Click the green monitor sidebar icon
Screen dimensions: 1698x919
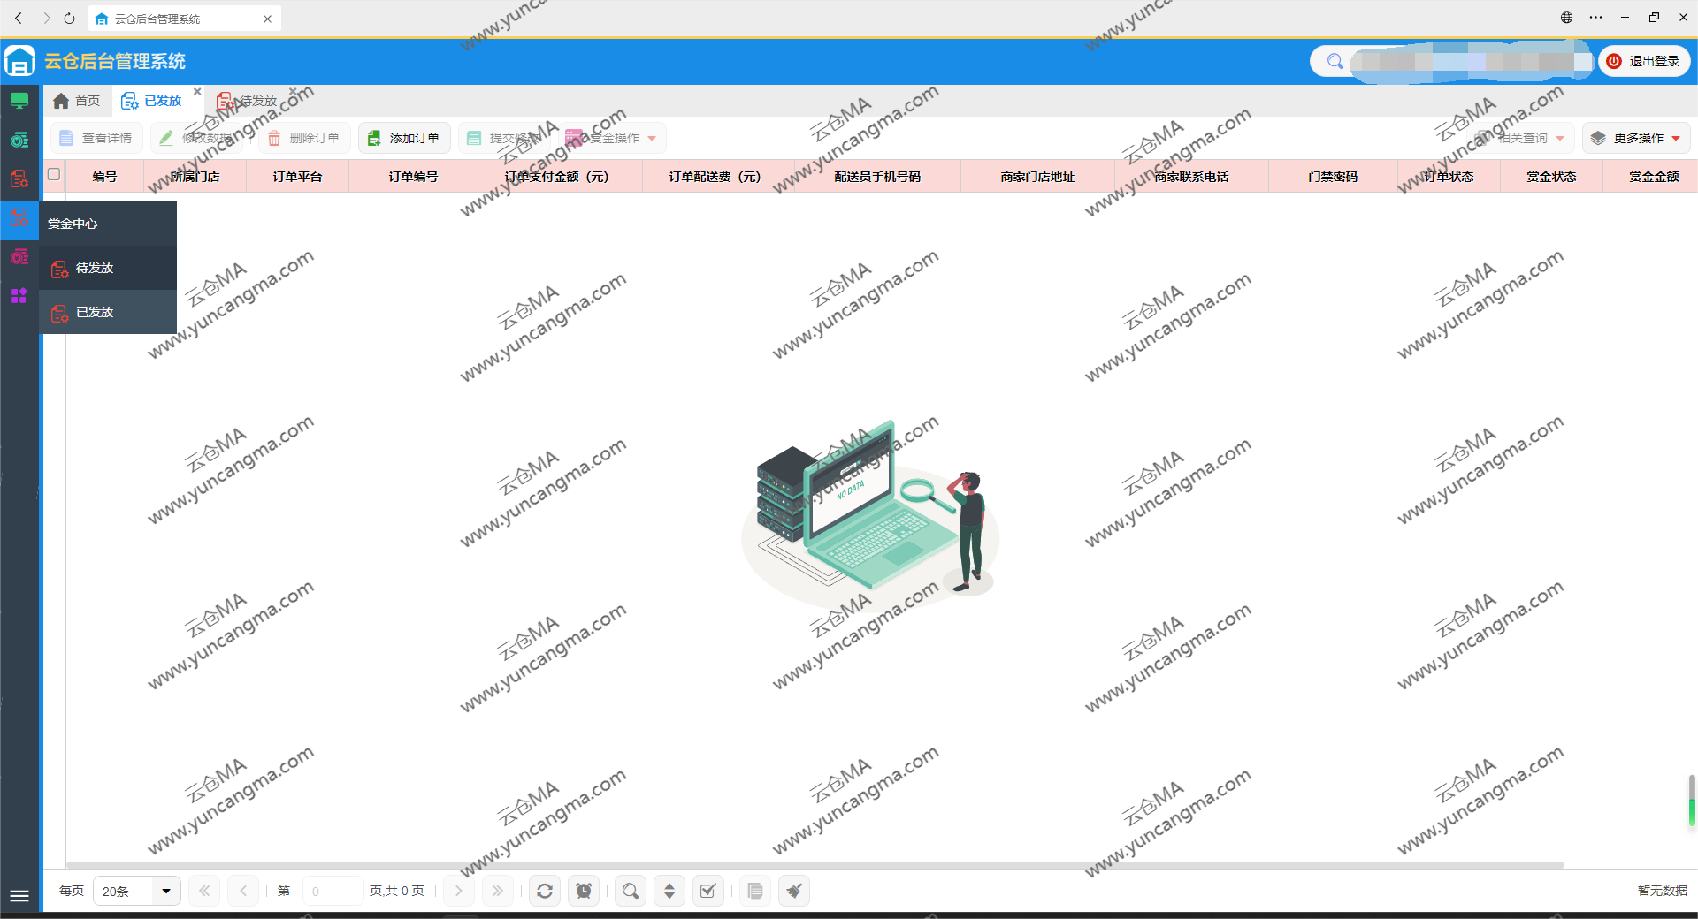click(x=19, y=101)
